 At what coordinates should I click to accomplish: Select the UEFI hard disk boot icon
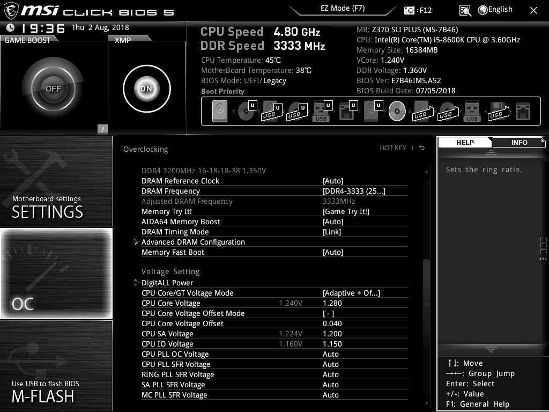pyautogui.click(x=373, y=111)
